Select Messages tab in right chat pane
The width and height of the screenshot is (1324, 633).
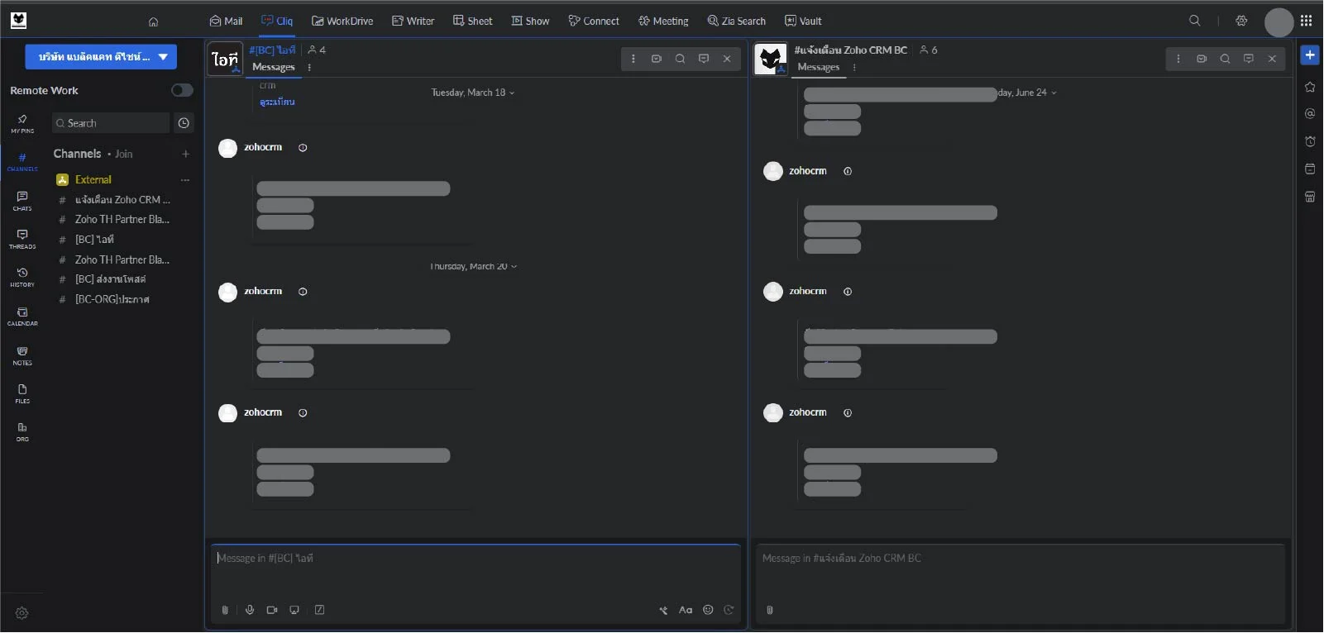pos(819,67)
